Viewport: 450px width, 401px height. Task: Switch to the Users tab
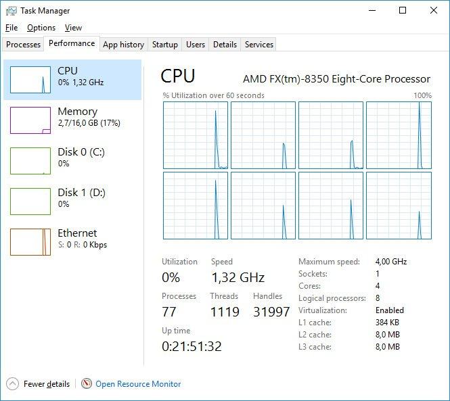pos(196,45)
